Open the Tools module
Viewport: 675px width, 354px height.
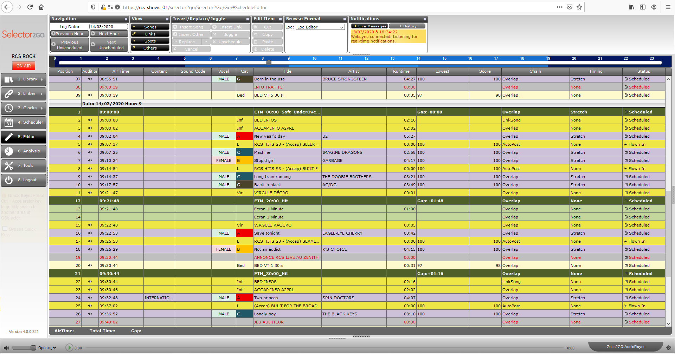pyautogui.click(x=24, y=165)
